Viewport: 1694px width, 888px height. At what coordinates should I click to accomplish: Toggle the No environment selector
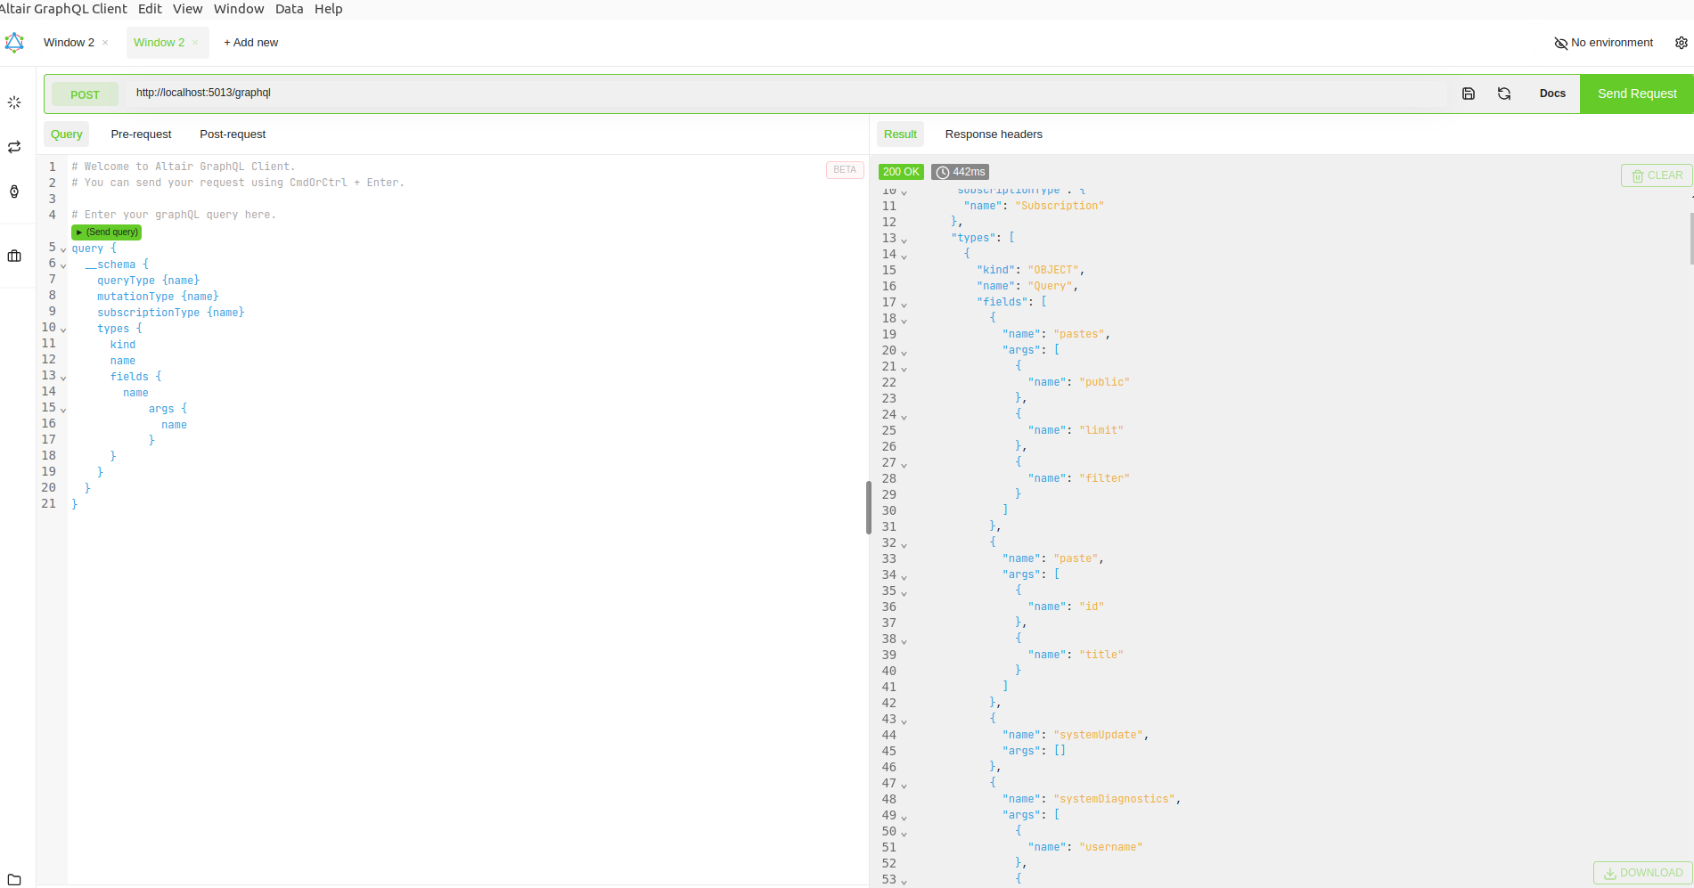click(1603, 43)
